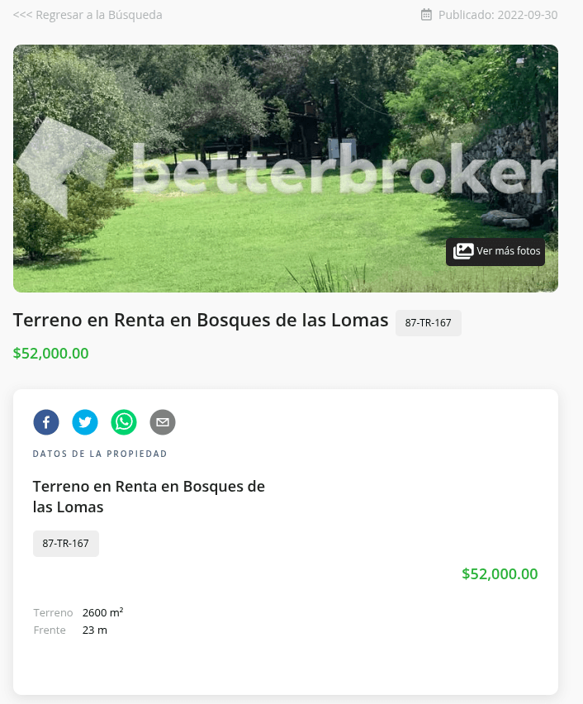583x704 pixels.
Task: Click the photo gallery icon in the image
Action: coord(463,251)
